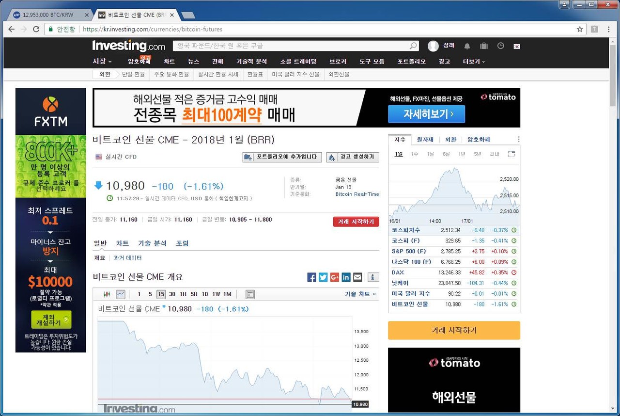This screenshot has width=620, height=416.
Task: Open the three-dot menu on index widget
Action: click(x=518, y=139)
